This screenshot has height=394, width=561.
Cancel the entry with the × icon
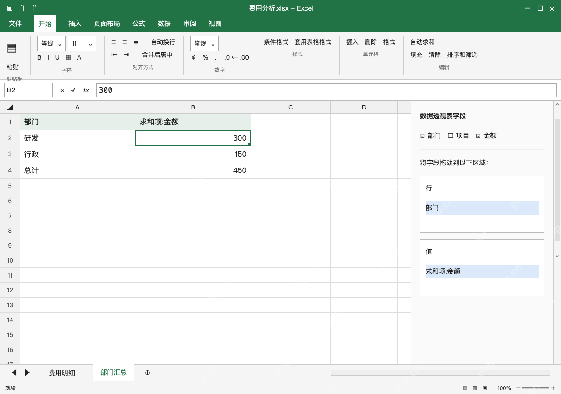(x=62, y=90)
